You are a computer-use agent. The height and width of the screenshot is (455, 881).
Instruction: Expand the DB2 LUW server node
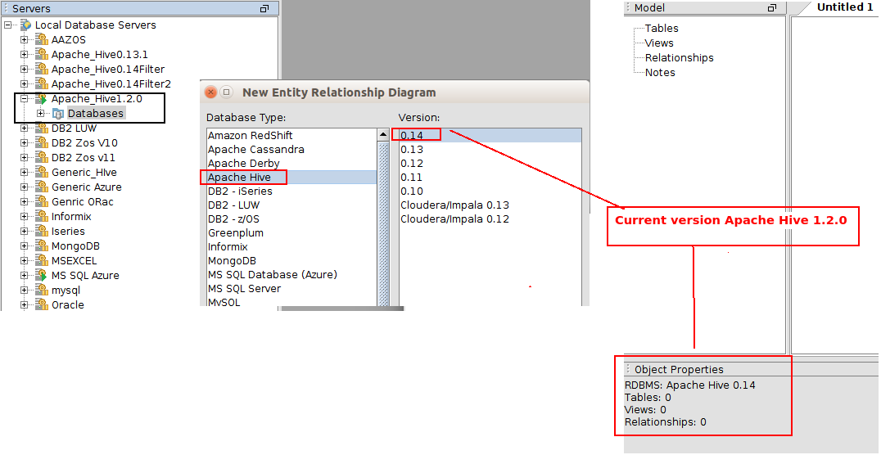(x=25, y=128)
